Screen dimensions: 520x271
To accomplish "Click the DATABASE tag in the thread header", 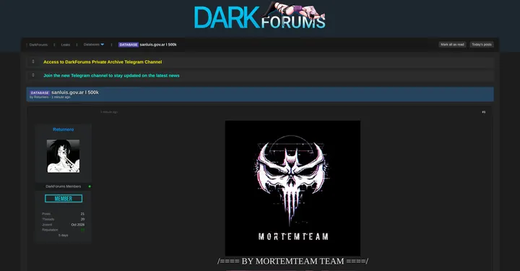I will (40, 93).
